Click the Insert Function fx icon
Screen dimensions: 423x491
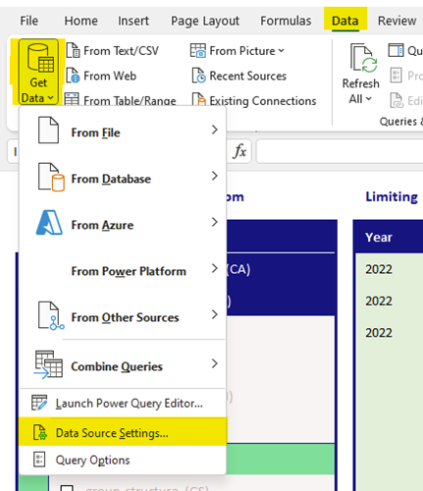tap(239, 151)
